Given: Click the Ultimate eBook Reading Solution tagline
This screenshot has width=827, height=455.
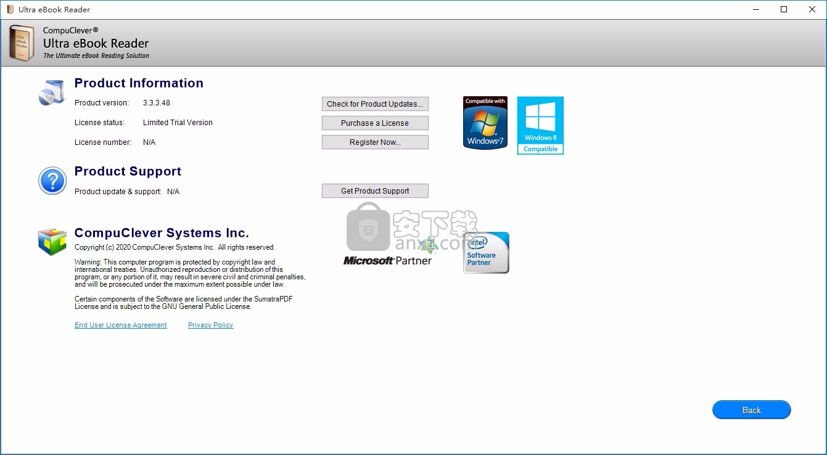Looking at the screenshot, I should click(96, 55).
